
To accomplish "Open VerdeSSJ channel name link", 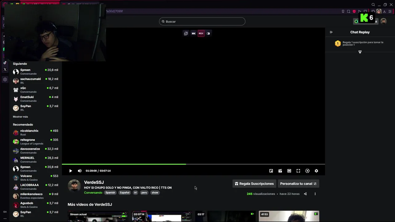I will (94, 182).
